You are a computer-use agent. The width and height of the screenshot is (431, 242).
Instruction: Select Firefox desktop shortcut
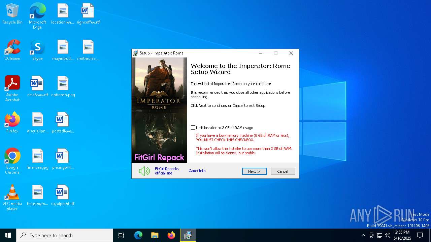(x=12, y=123)
